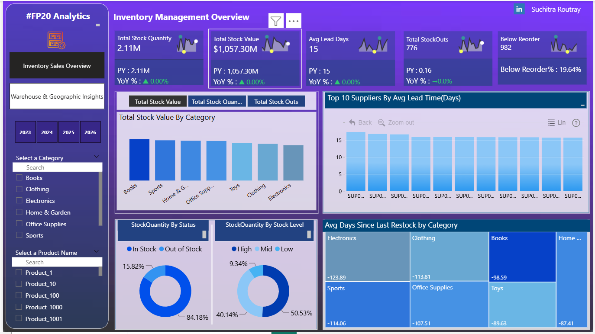
Task: Select the Product_100 checkbox
Action: pyautogui.click(x=19, y=295)
